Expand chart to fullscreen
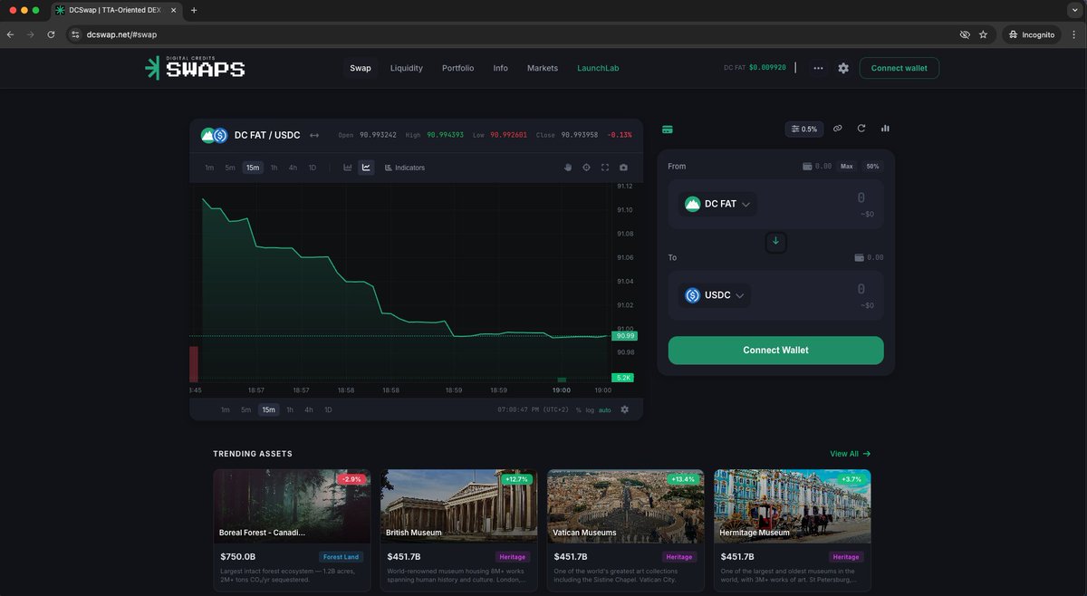 click(x=605, y=168)
